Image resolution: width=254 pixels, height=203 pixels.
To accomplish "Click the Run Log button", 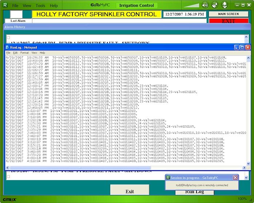I will pos(195,192).
